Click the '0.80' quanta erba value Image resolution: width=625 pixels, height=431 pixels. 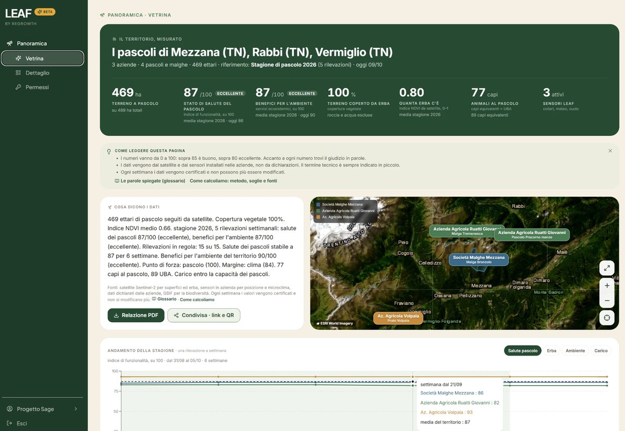tap(411, 93)
